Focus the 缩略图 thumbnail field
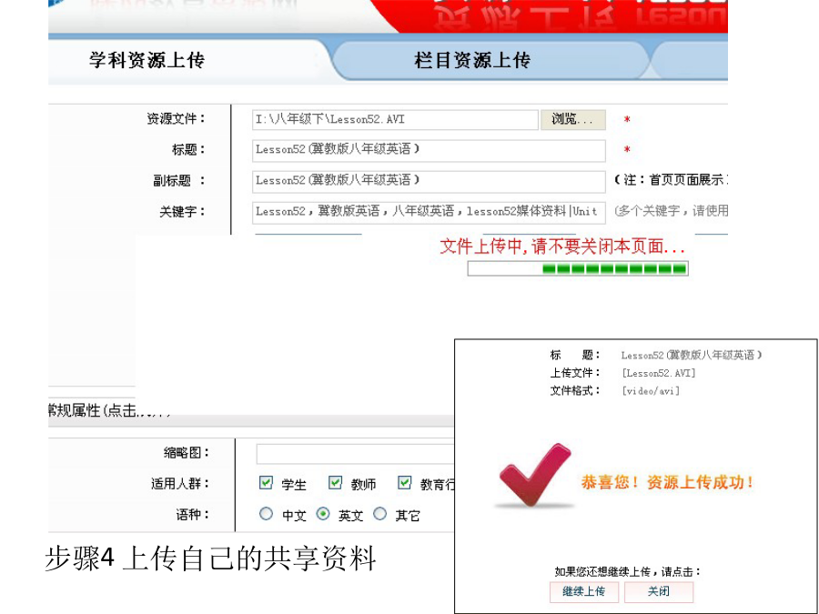The height and width of the screenshot is (614, 819). (355, 454)
